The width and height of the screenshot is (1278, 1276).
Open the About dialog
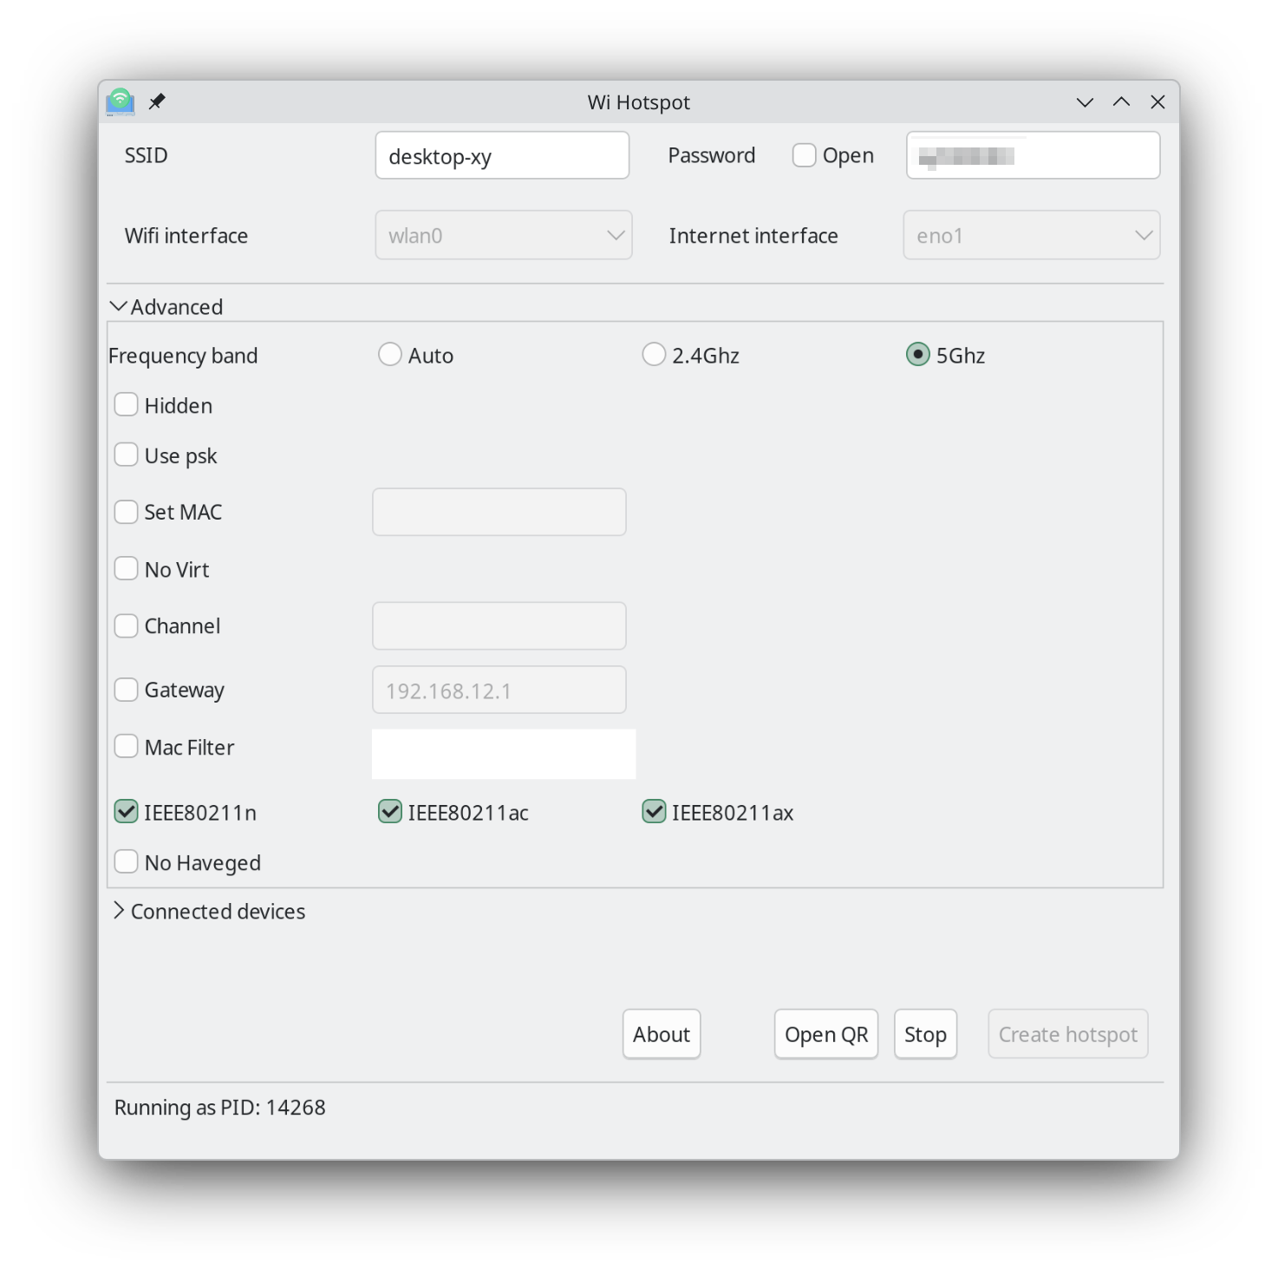click(661, 1034)
